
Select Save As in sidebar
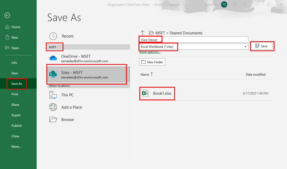(x=16, y=84)
